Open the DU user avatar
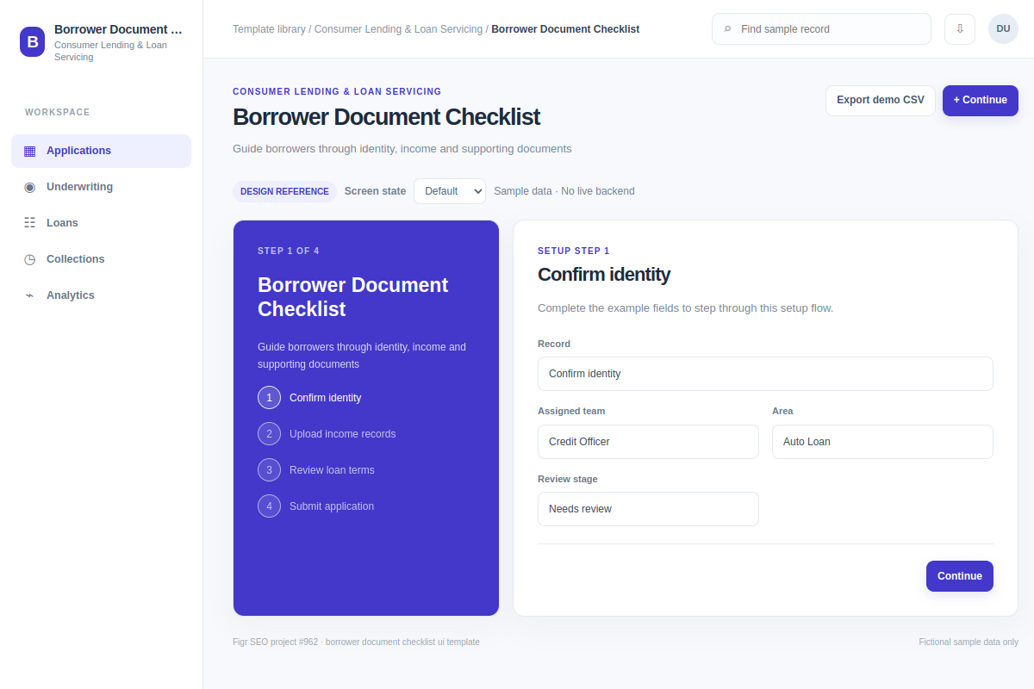This screenshot has height=689, width=1034. 1003,29
